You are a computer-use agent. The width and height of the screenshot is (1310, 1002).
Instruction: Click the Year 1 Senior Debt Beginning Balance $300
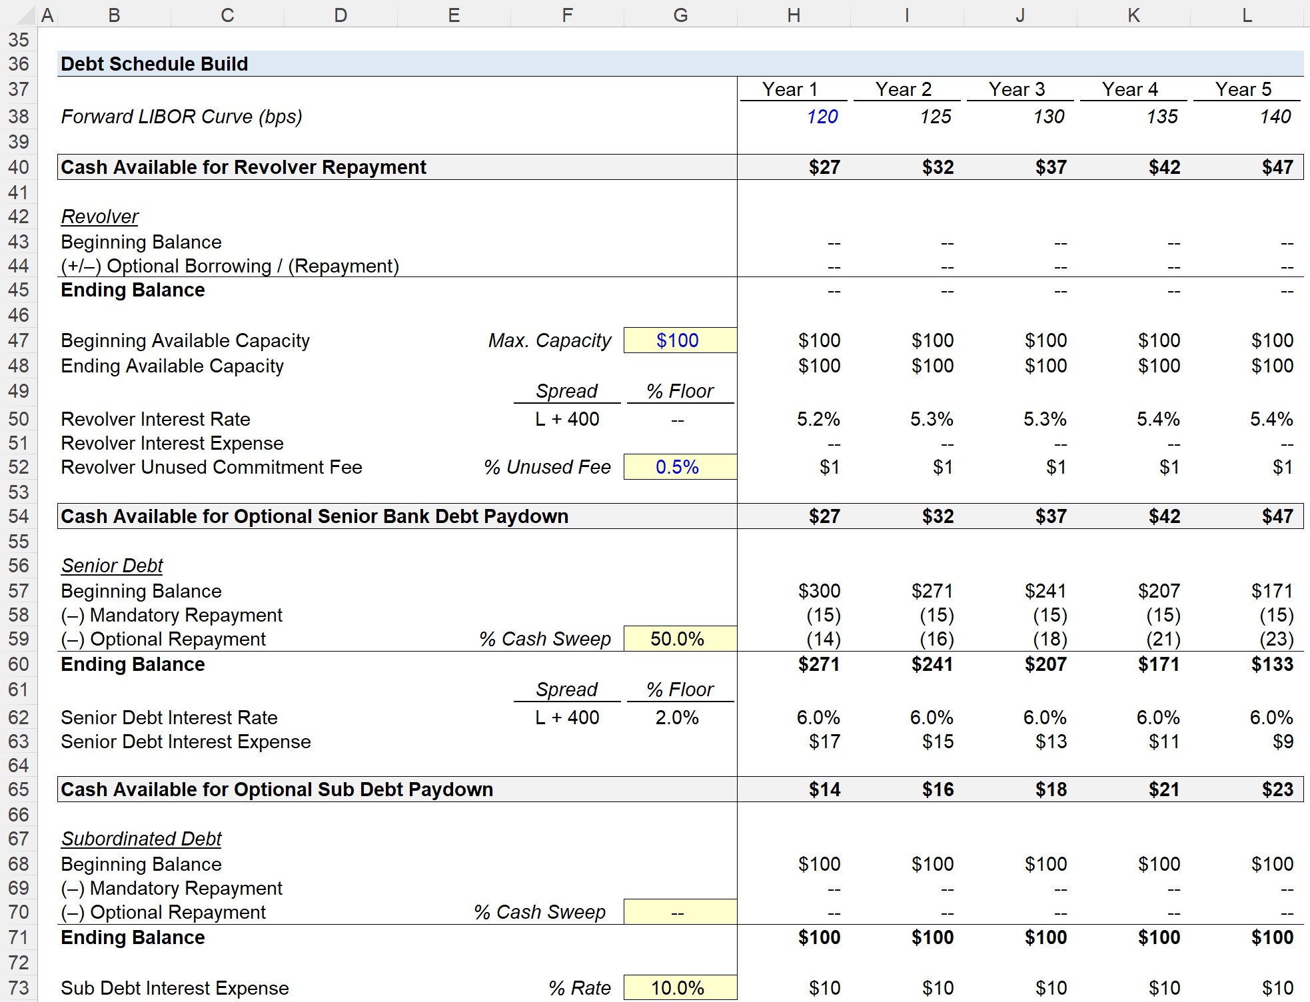[819, 591]
